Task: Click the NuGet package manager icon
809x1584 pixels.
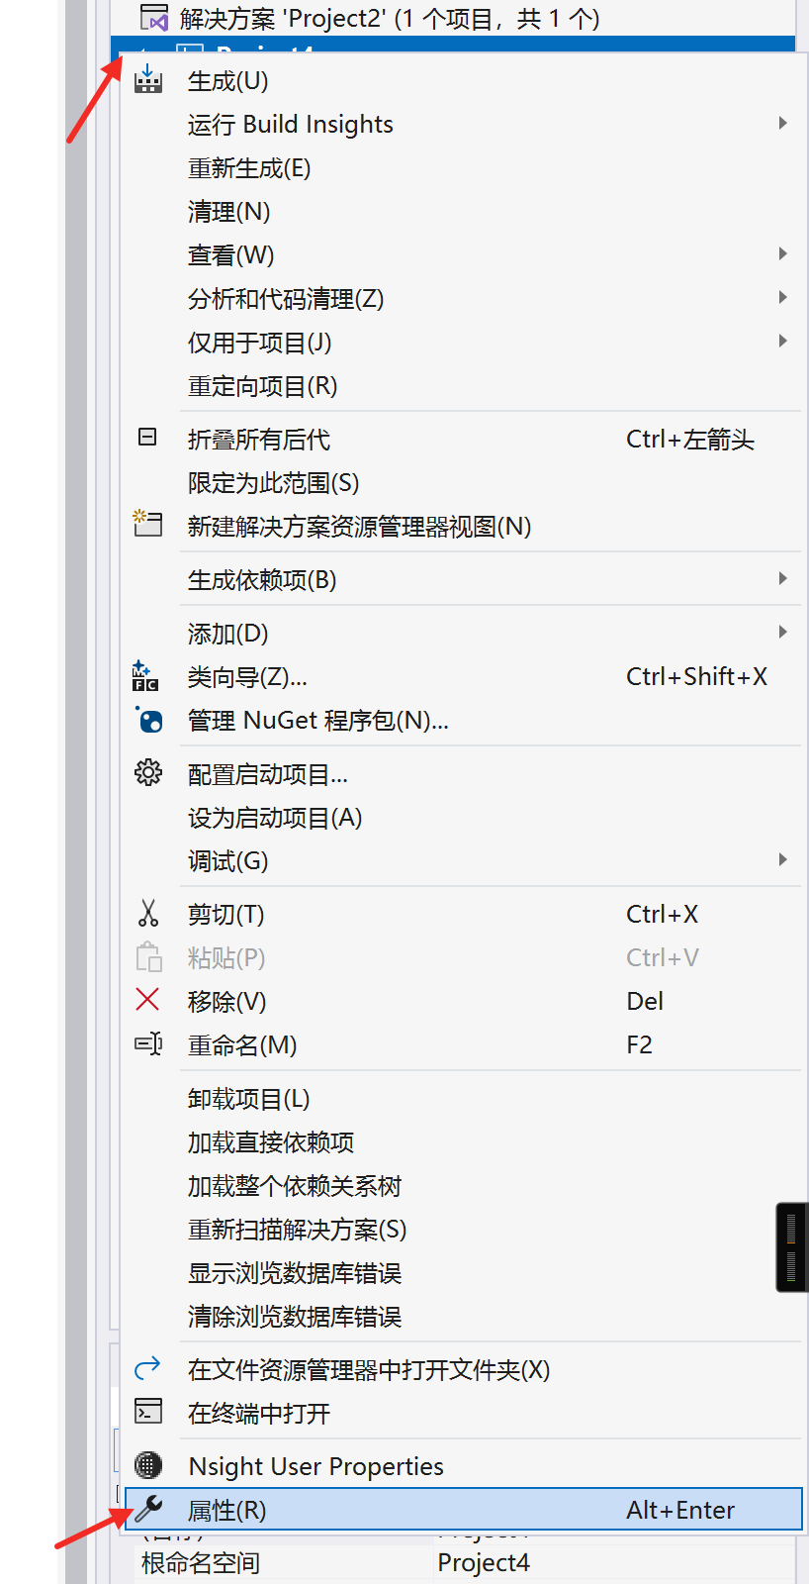Action: pos(148,720)
